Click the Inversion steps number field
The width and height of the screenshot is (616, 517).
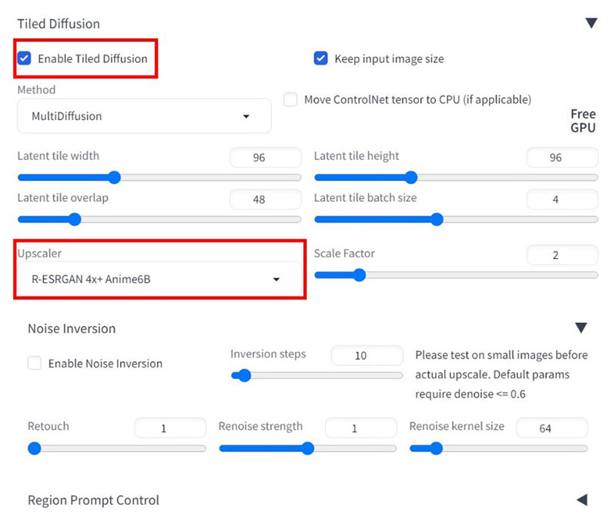click(367, 355)
